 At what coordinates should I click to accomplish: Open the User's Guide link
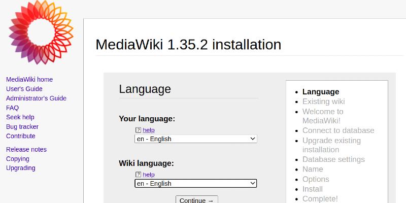pyautogui.click(x=24, y=89)
